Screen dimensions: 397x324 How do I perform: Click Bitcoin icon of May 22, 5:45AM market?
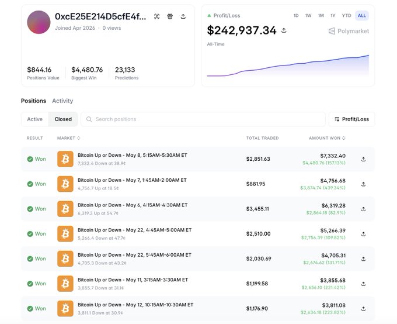click(65, 258)
